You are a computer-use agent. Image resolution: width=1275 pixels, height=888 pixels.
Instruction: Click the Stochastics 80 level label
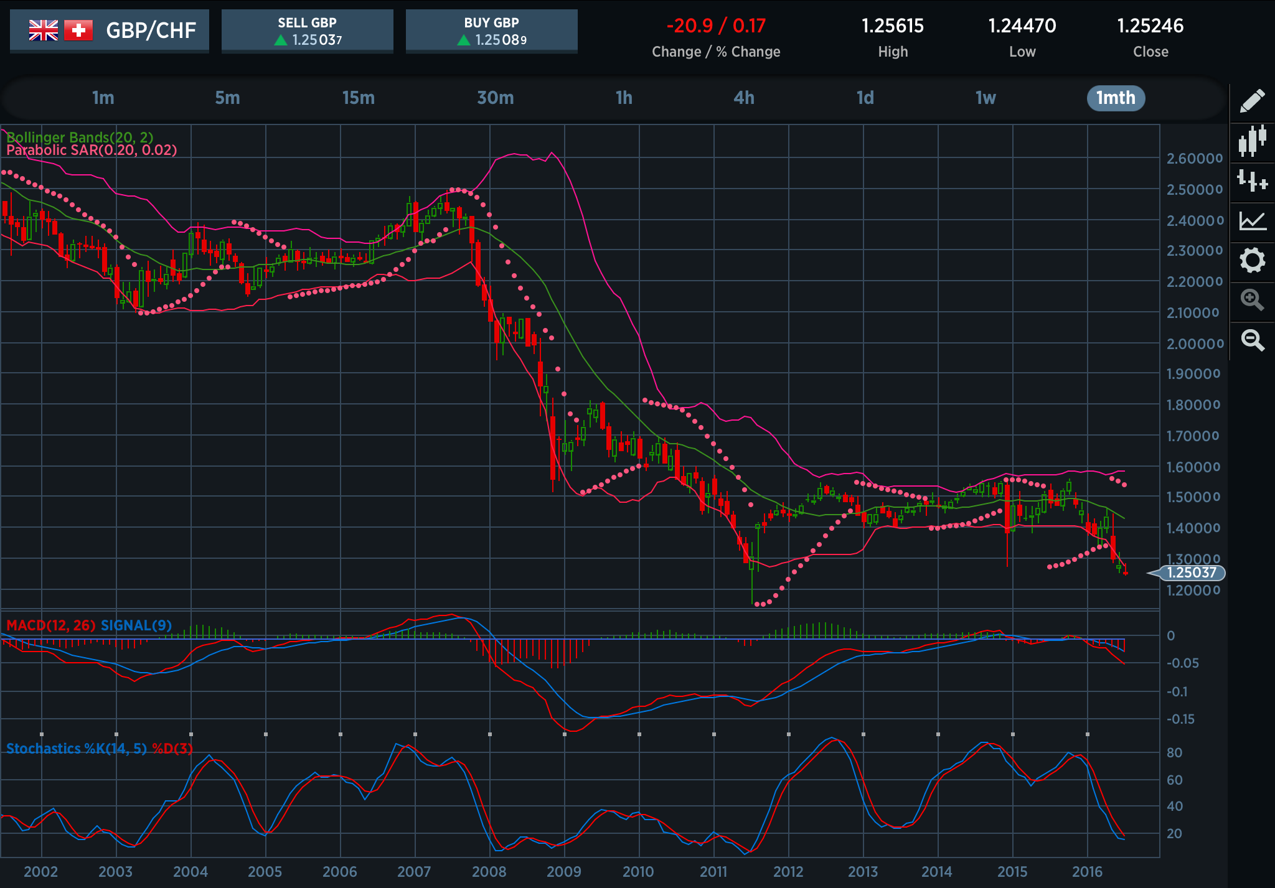click(1174, 752)
